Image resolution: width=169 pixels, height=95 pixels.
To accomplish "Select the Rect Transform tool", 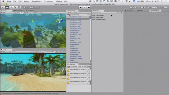I will click(x=19, y=7).
